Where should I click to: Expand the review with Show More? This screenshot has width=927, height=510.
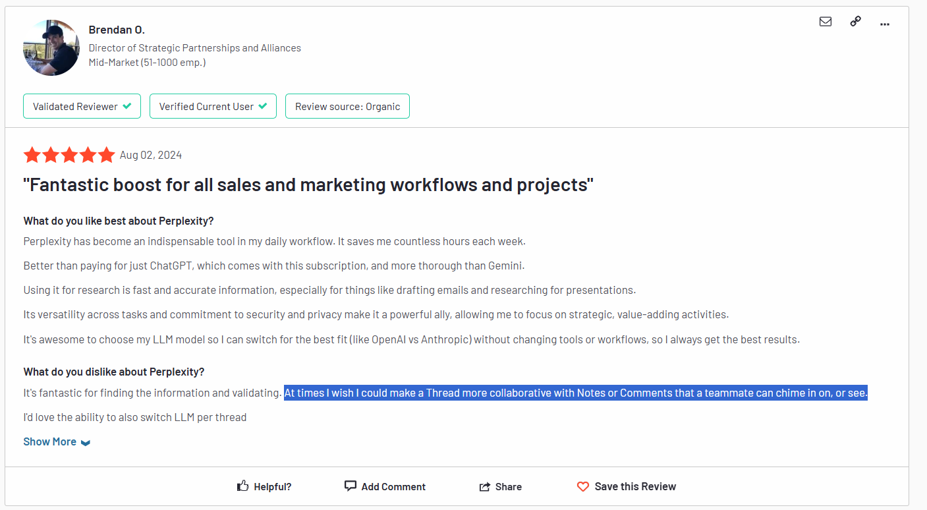pos(57,441)
